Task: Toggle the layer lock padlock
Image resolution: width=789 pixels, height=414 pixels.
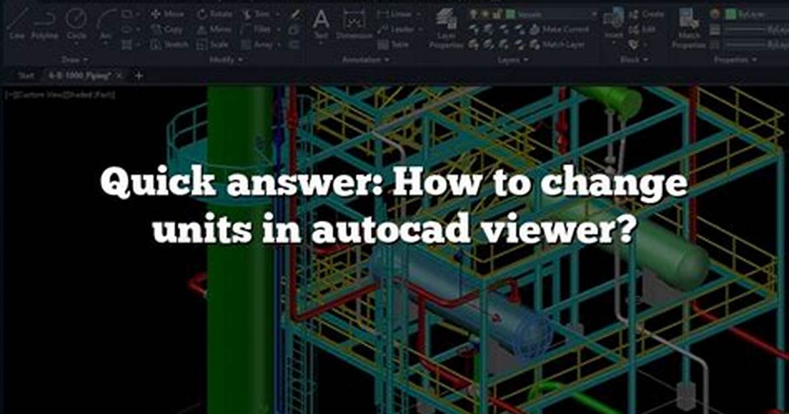Action: point(496,15)
